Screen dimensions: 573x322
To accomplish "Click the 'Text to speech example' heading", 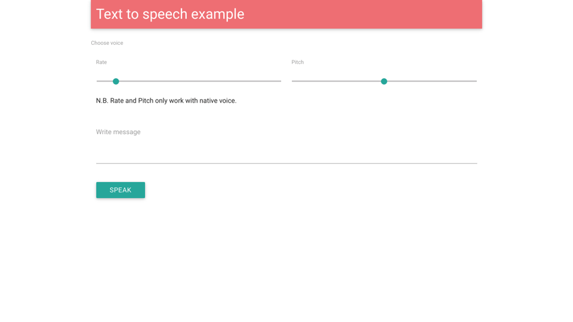I will (170, 14).
